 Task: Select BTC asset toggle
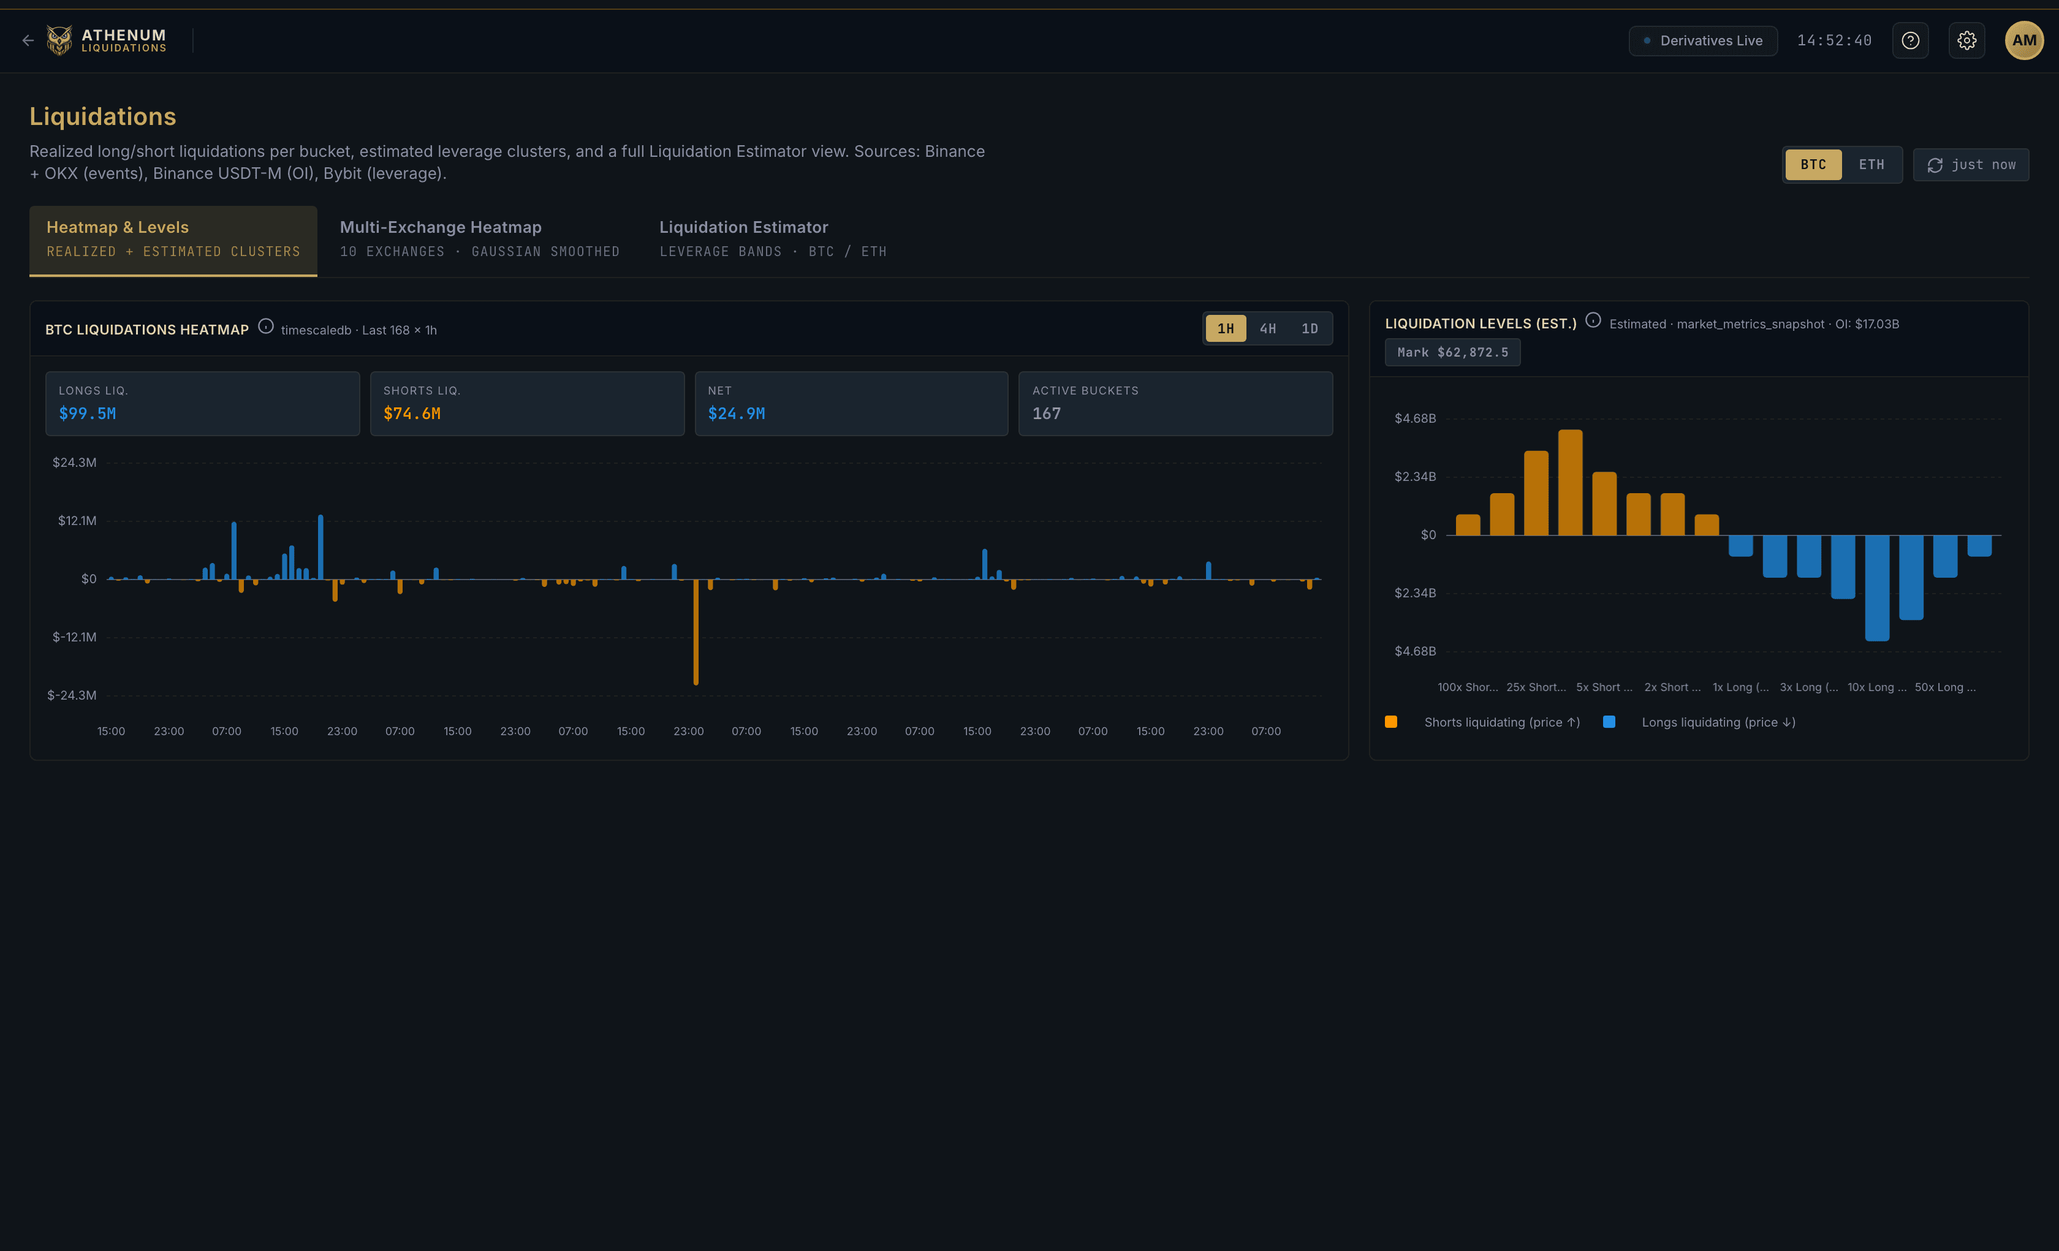[x=1813, y=165]
